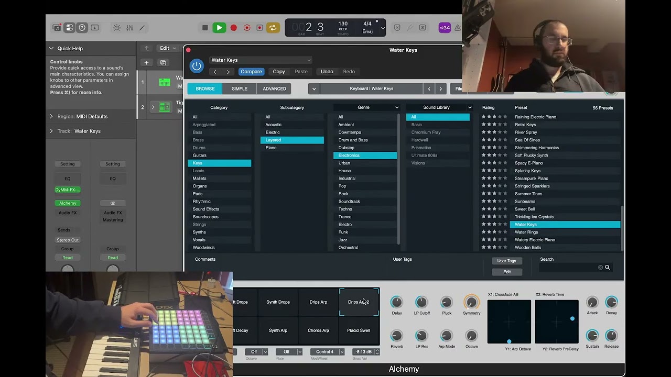Image resolution: width=671 pixels, height=377 pixels.
Task: Expand the Region: MIDI Defaults section
Action: [51, 116]
